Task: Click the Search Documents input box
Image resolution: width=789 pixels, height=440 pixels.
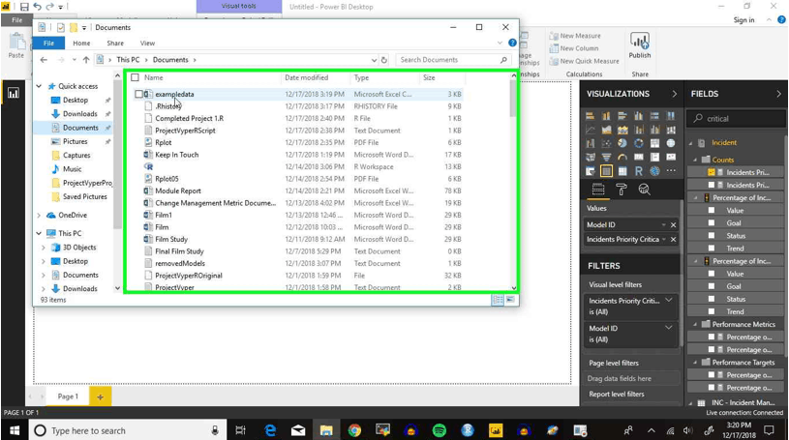Action: point(453,60)
